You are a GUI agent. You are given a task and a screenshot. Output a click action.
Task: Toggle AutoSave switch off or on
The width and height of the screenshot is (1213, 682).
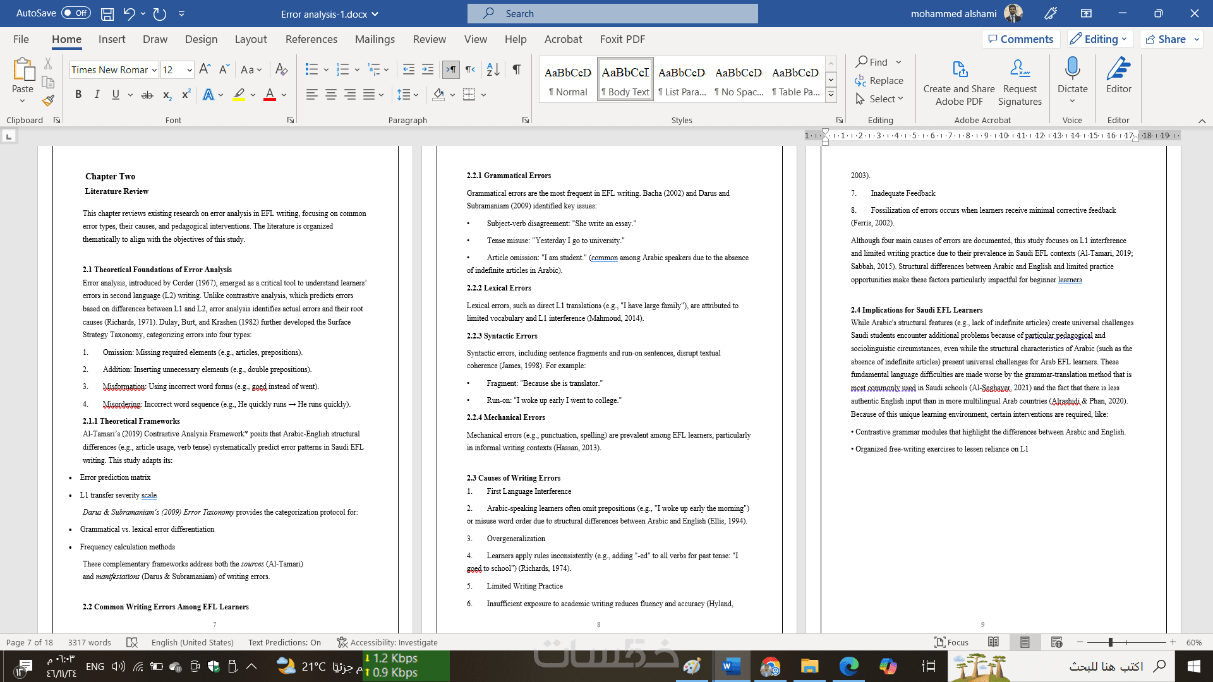coord(76,13)
